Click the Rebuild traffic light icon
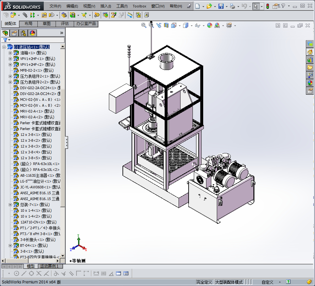The width and height of the screenshot is (315, 286). [268, 6]
